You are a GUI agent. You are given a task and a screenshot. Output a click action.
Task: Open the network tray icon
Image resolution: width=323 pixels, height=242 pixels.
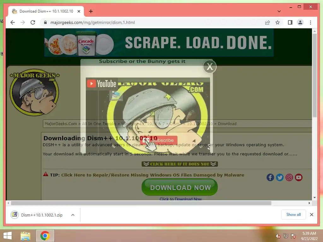tap(286, 236)
